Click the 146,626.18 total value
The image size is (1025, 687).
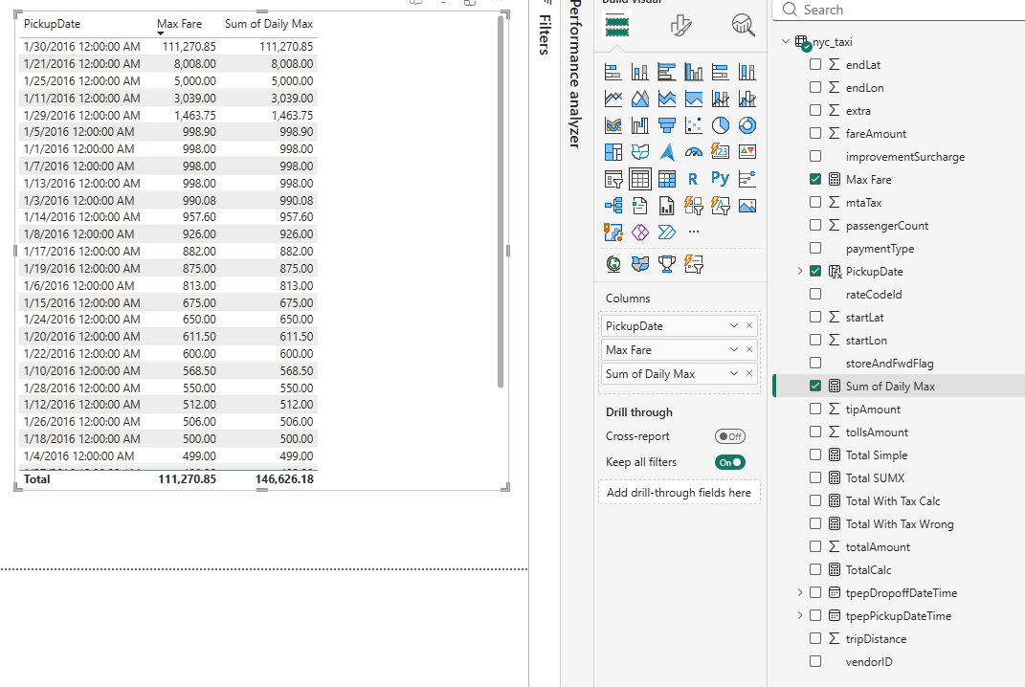(284, 479)
